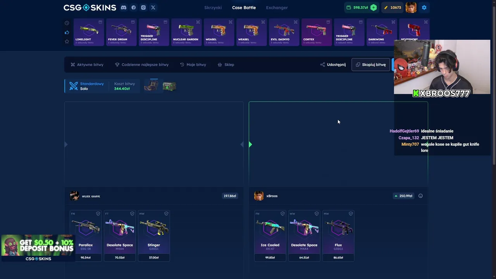Open the user profile avatar in header

point(411,7)
